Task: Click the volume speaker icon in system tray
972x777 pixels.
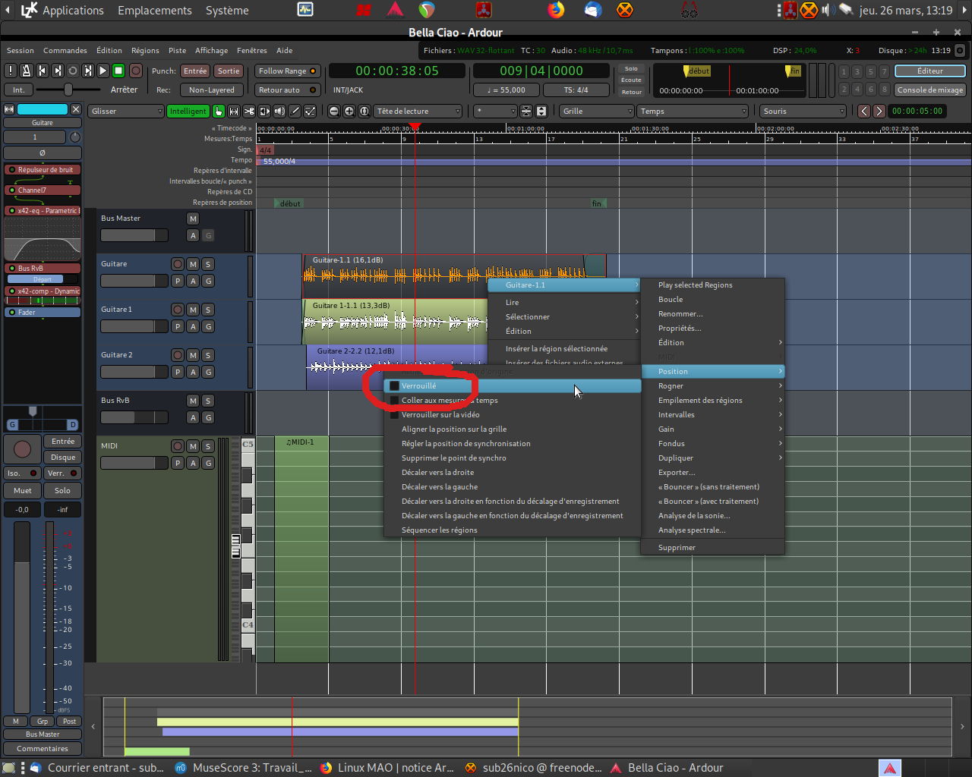Action: (828, 10)
